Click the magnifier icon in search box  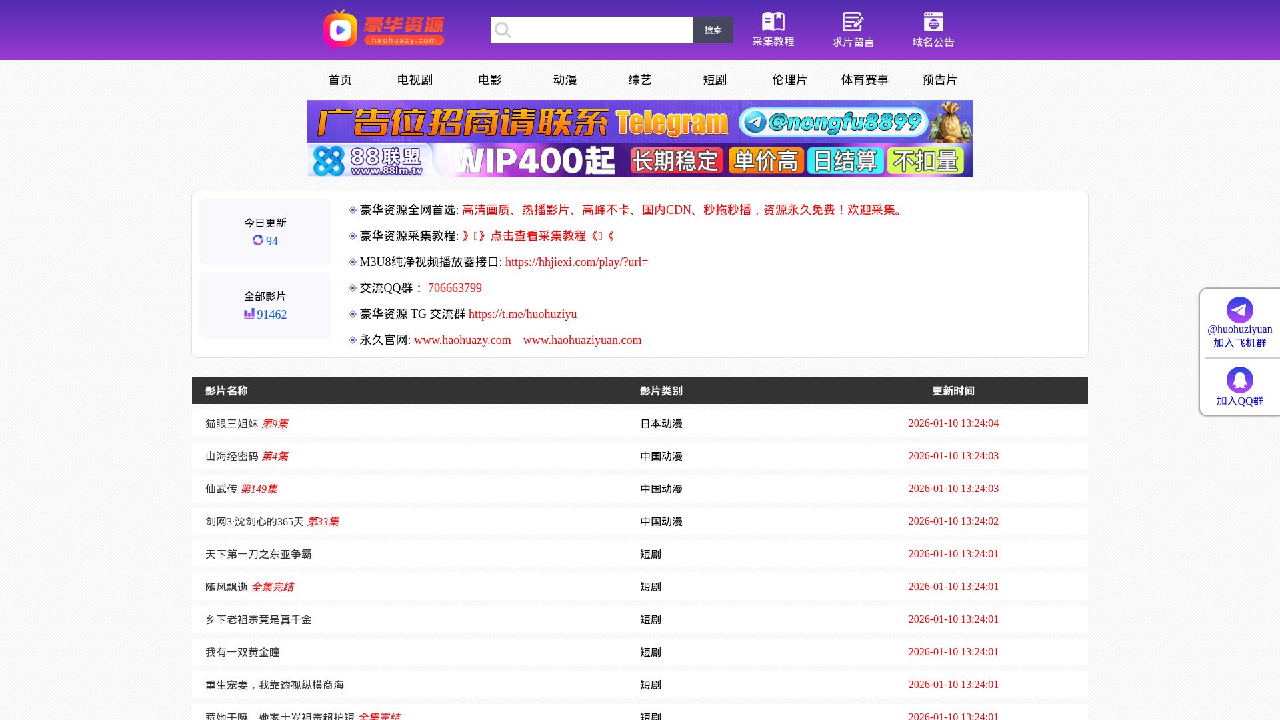[503, 30]
